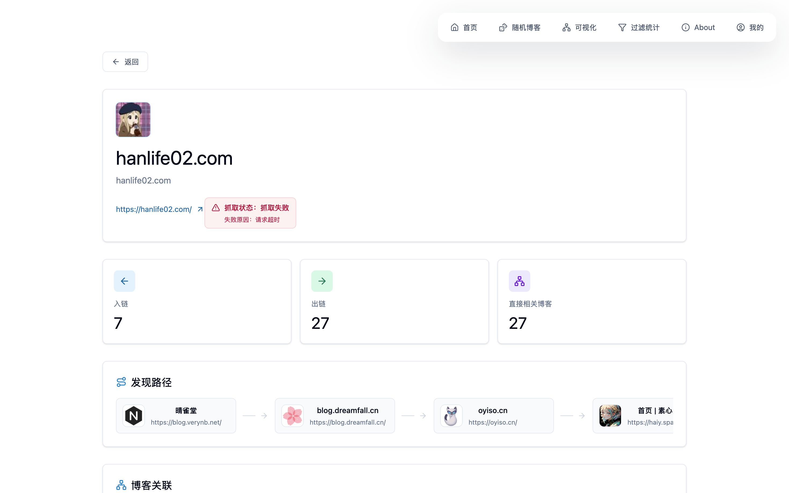This screenshot has width=789, height=493.
Task: Click the 入链 label
Action: (x=121, y=304)
